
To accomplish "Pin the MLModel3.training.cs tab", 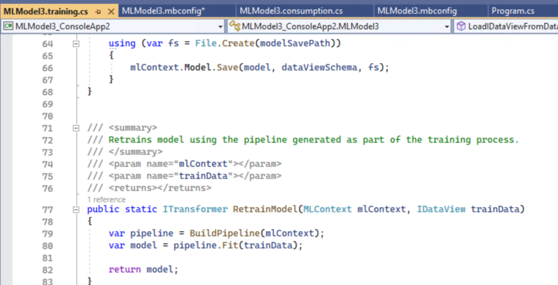I will click(98, 12).
